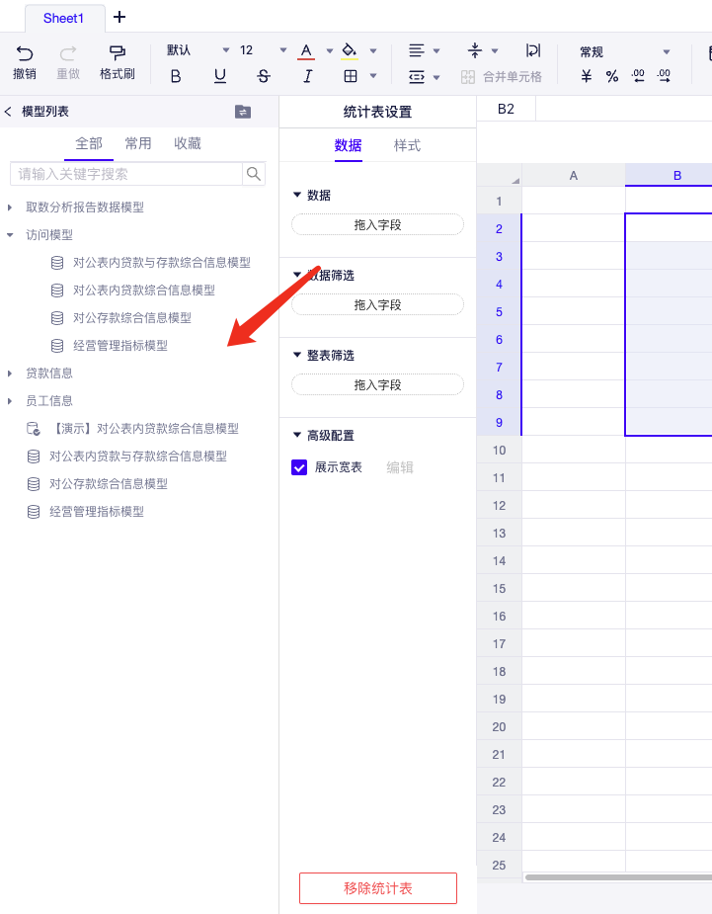The image size is (712, 914).
Task: Switch to the 样式 tab
Action: tap(407, 145)
